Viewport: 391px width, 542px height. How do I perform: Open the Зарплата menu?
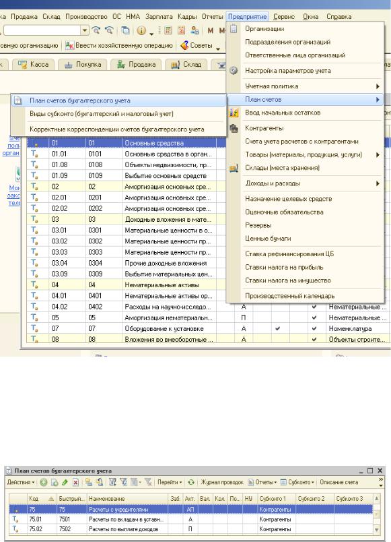[x=159, y=17]
